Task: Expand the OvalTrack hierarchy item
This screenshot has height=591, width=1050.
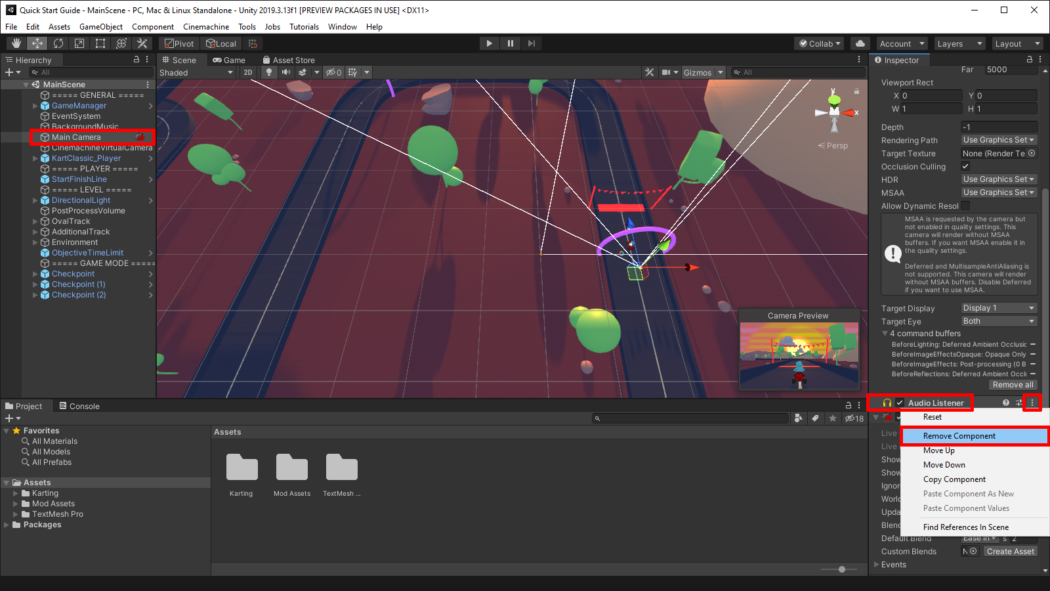Action: (35, 221)
